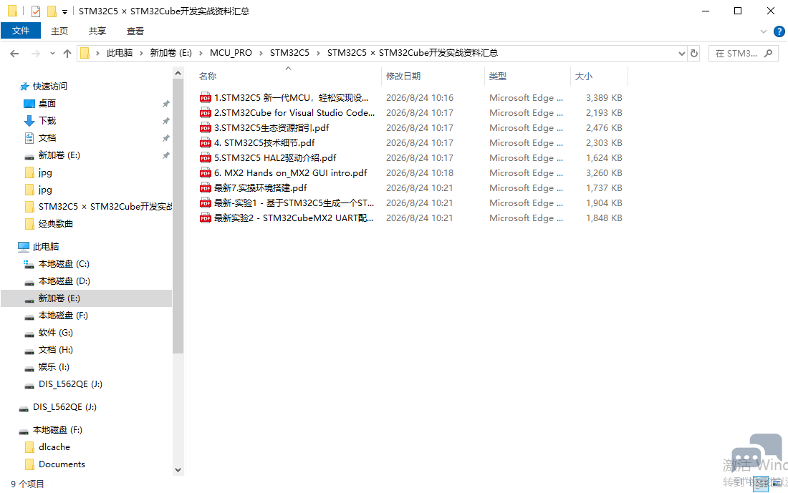Click PDF icon of 1.STM32C5 新一代MCU file
Screen dimensions: 788x493
pos(205,97)
